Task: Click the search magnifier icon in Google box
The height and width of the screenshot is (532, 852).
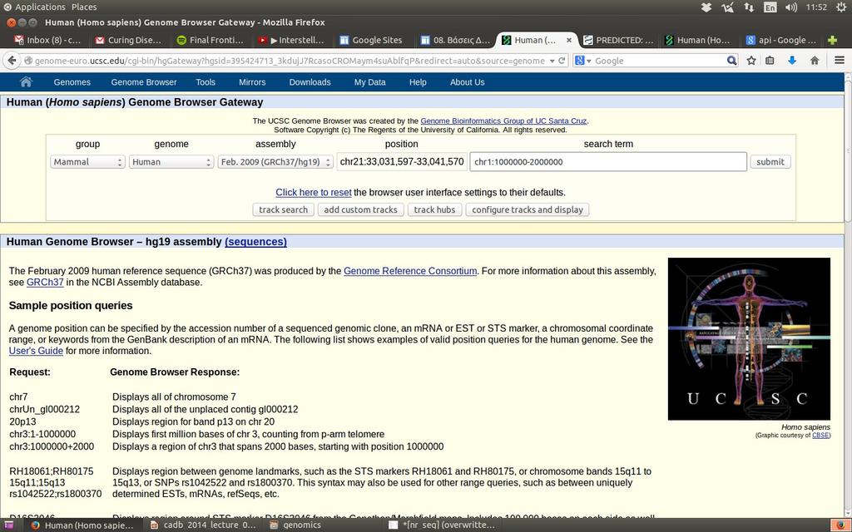Action: 731,61
